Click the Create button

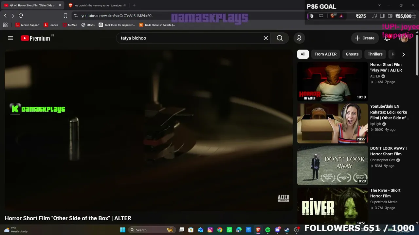coord(364,38)
